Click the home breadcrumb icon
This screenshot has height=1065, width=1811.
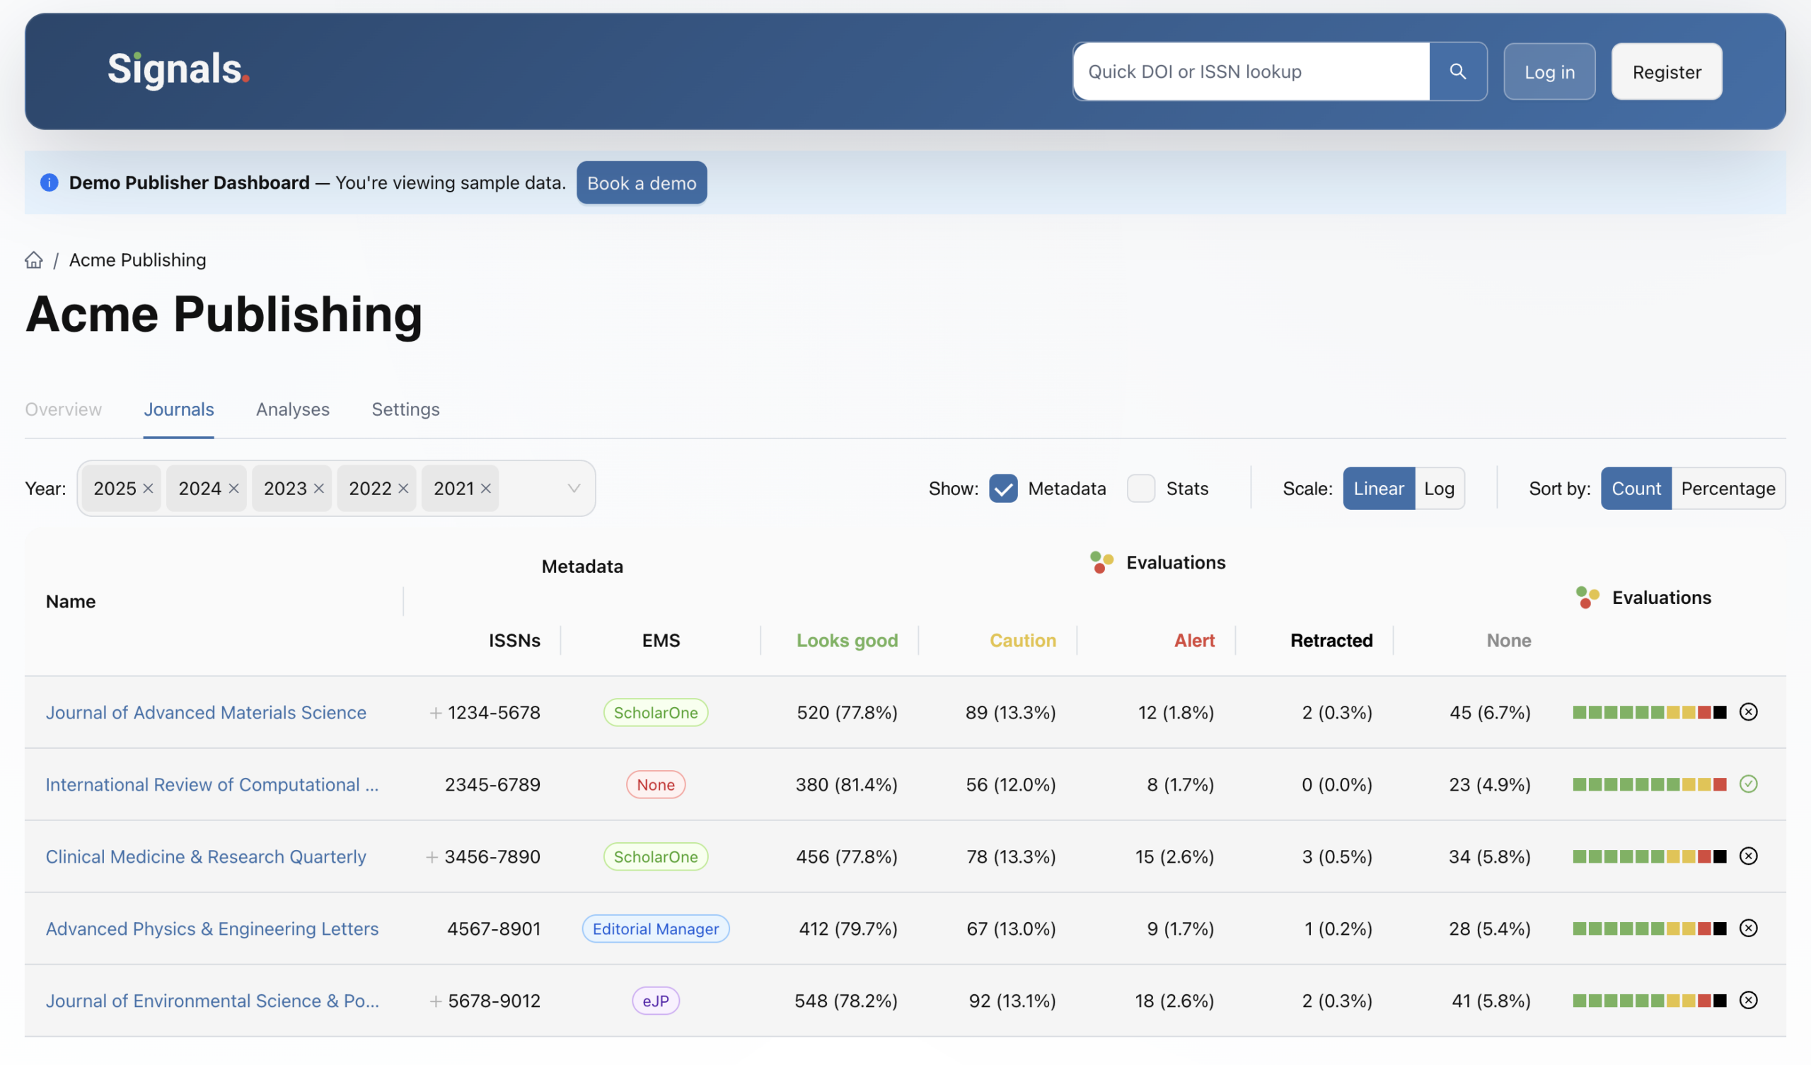(34, 260)
